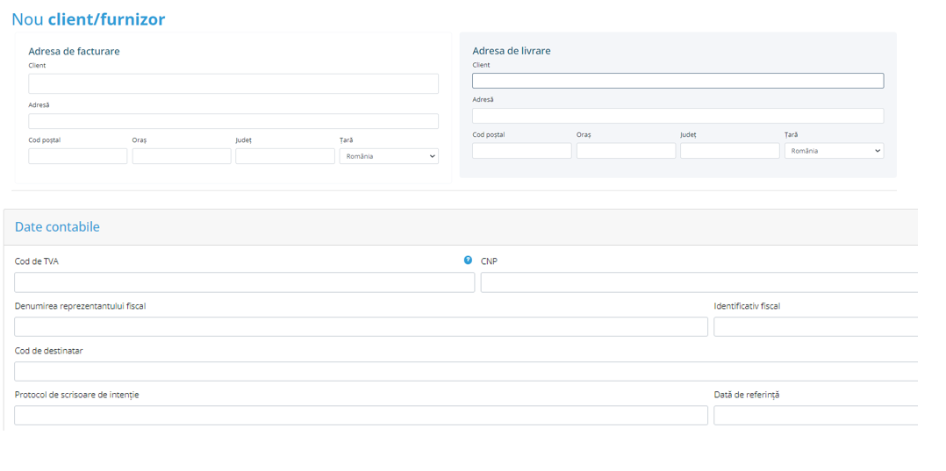
Task: Click the delivery Județ input field
Action: 729,151
